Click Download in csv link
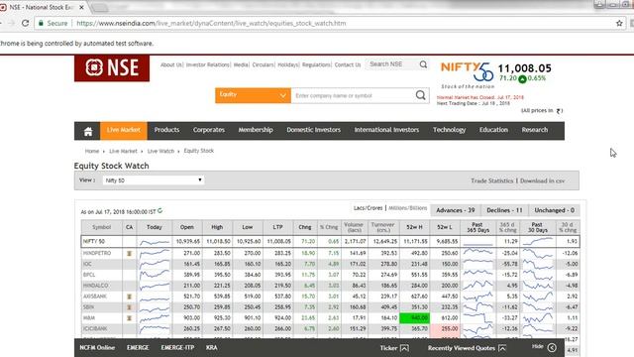This screenshot has height=357, width=634. pos(542,180)
